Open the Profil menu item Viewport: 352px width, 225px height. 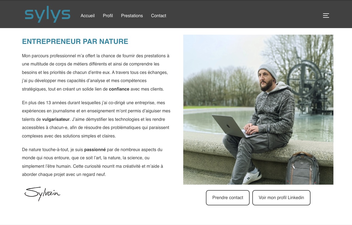[108, 16]
